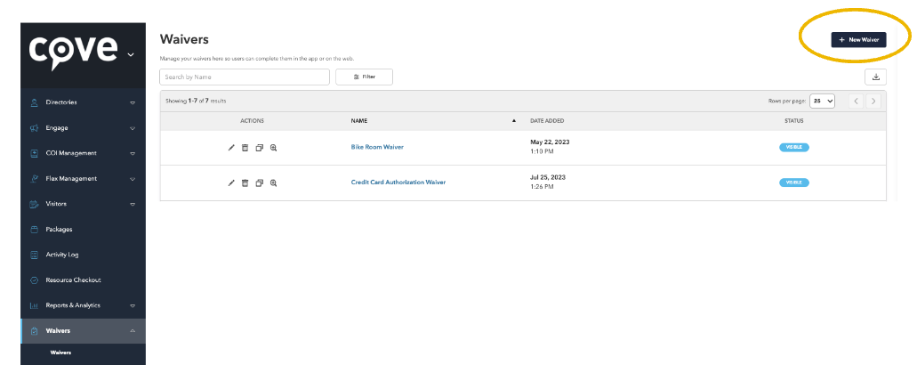The image size is (917, 365).
Task: Click the Packages box icon
Action: tap(34, 230)
